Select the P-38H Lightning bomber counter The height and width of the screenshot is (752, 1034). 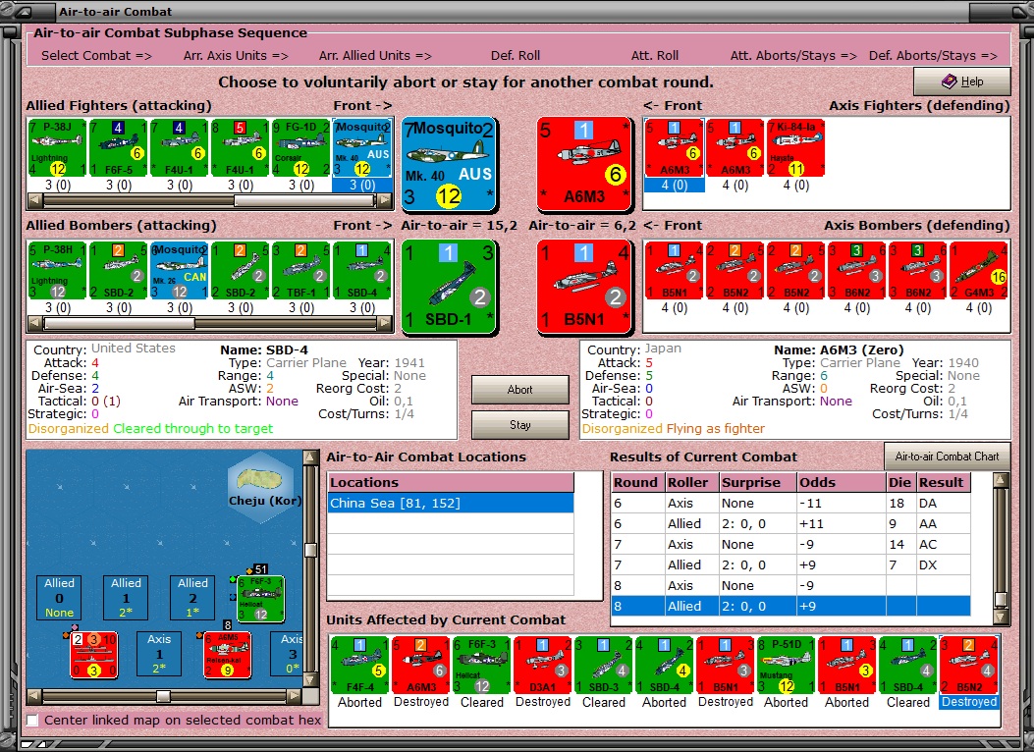coord(57,270)
